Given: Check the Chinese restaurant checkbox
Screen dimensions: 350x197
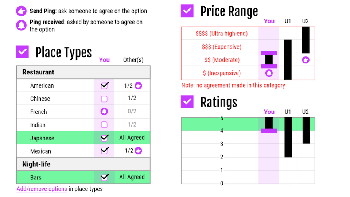Looking at the screenshot, I should point(104,99).
